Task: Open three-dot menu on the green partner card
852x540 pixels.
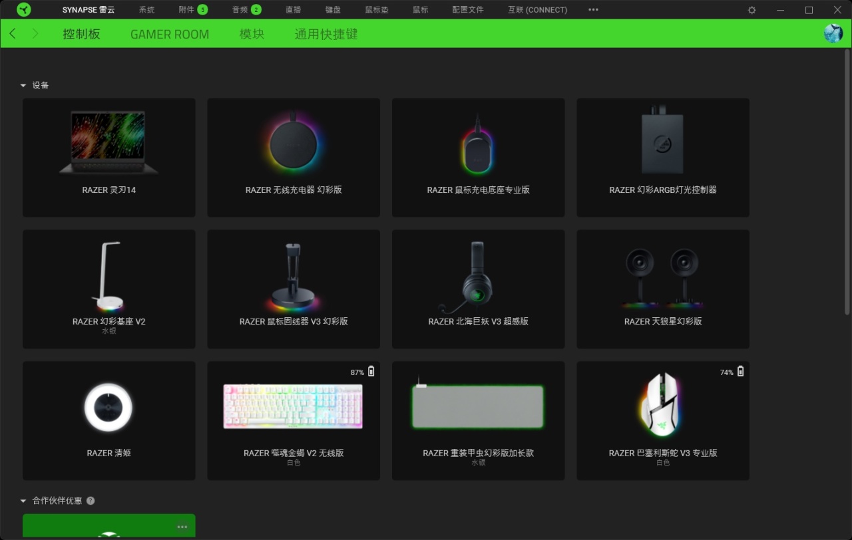Action: click(x=182, y=527)
